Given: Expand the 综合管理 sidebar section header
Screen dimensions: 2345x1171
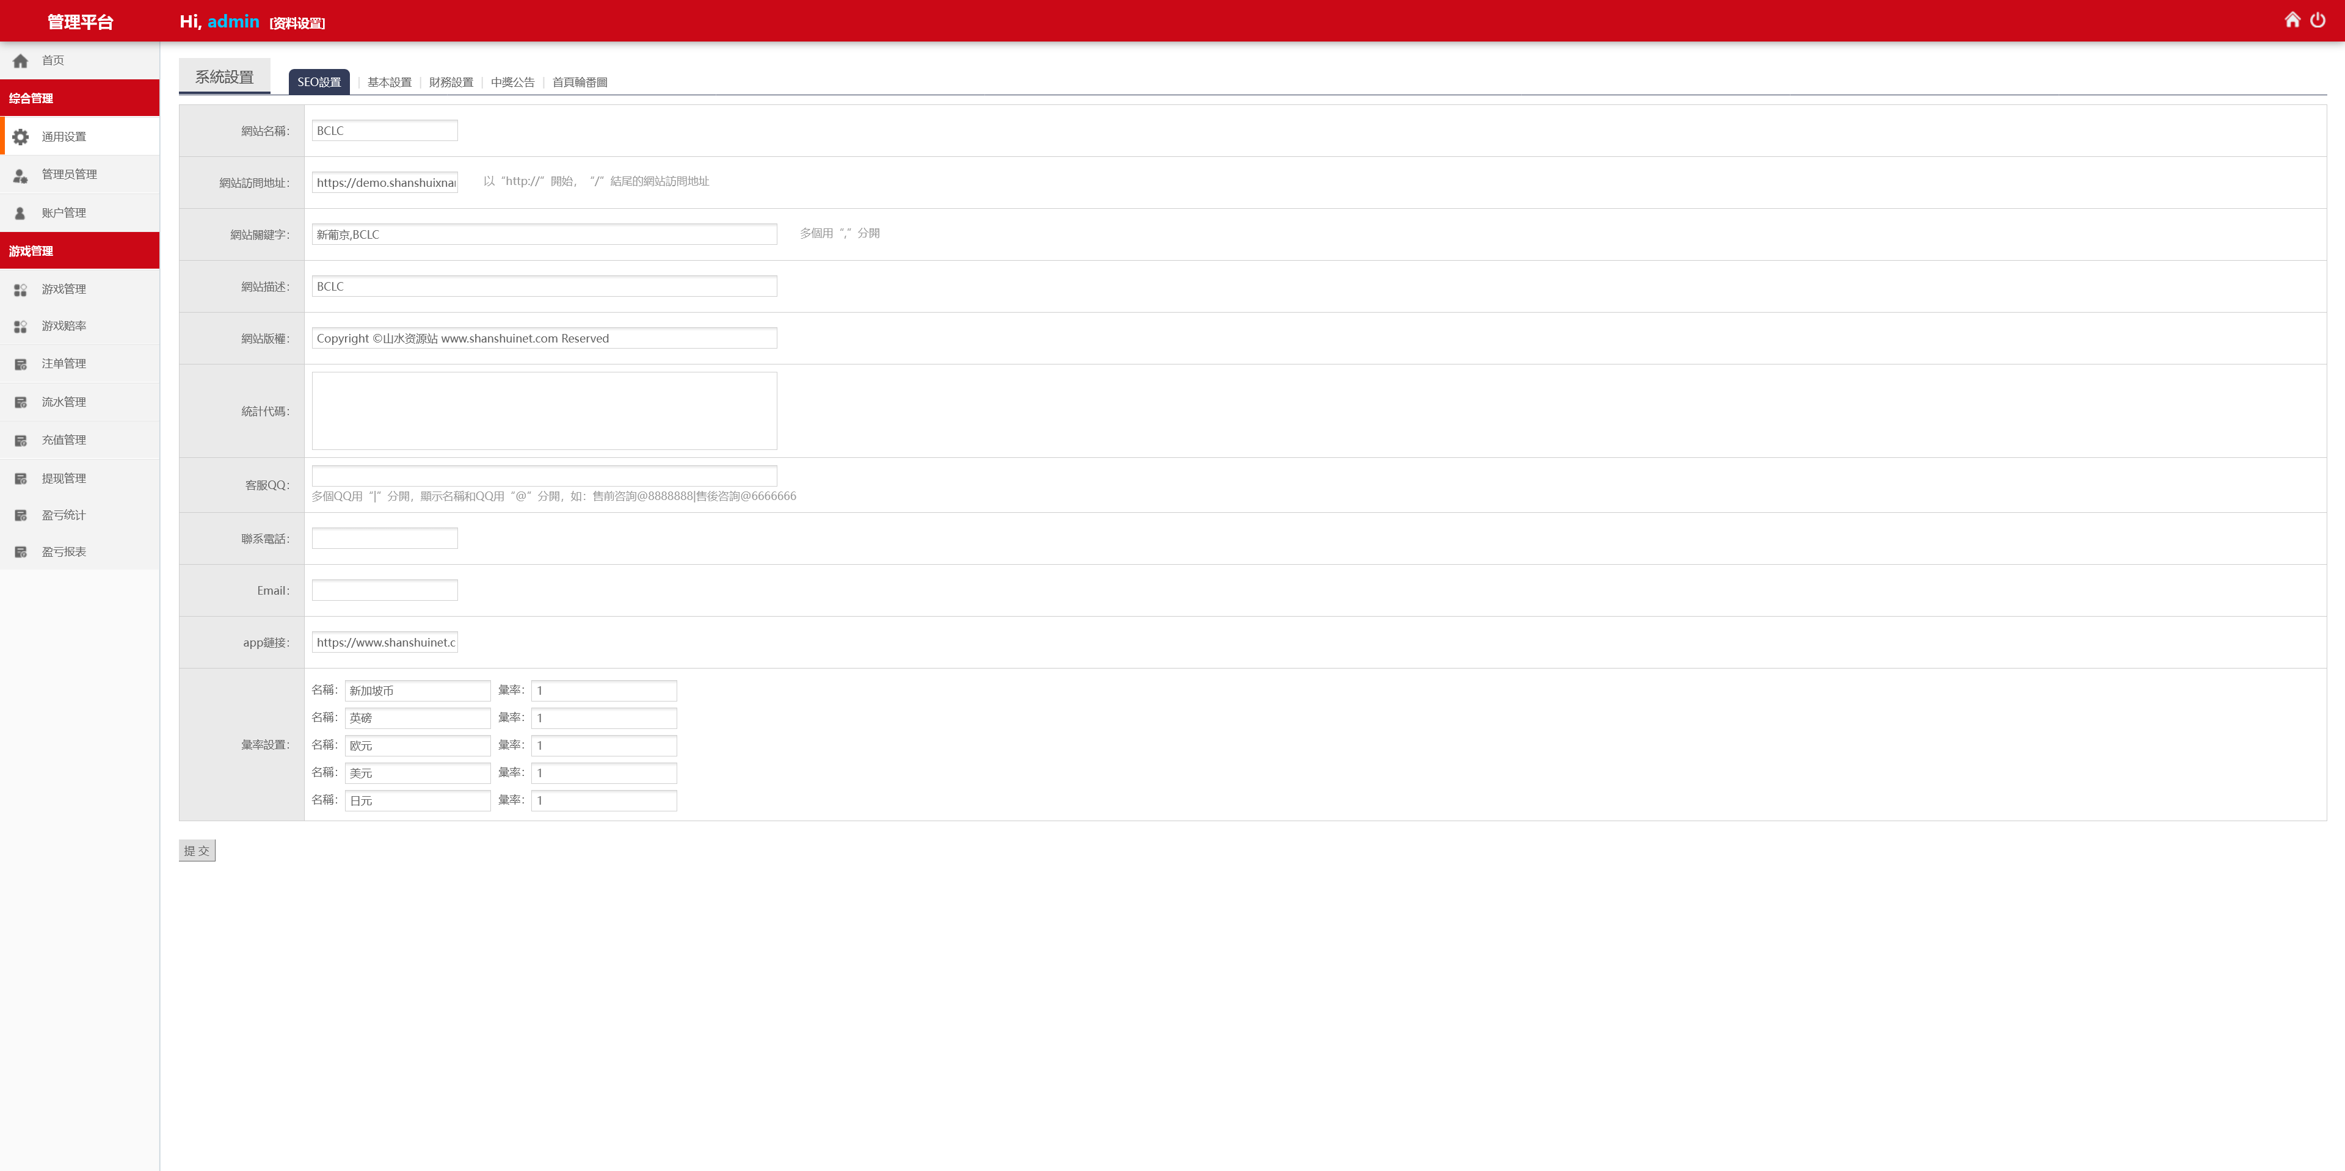Looking at the screenshot, I should (x=79, y=97).
